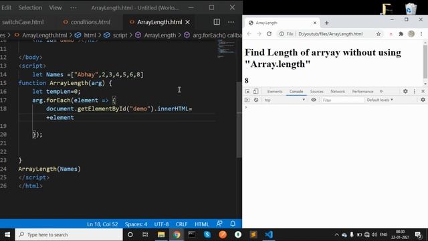Screen dimensions: 428x241
Task: Close the Array.Length Chrome tab
Action: click(x=315, y=23)
